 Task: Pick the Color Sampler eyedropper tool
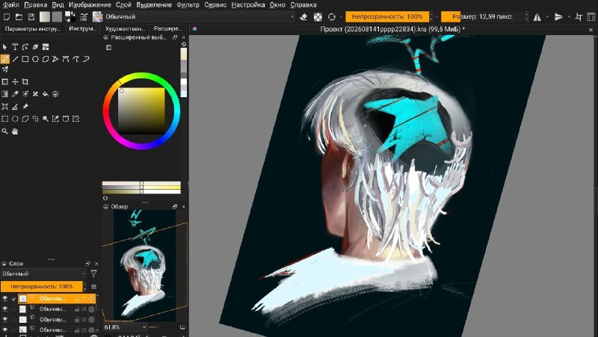point(15,94)
